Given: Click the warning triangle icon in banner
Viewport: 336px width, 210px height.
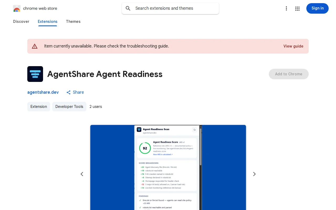Looking at the screenshot, I should pyautogui.click(x=35, y=46).
